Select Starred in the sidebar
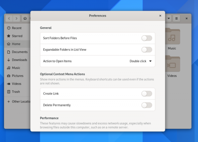 [17, 36]
